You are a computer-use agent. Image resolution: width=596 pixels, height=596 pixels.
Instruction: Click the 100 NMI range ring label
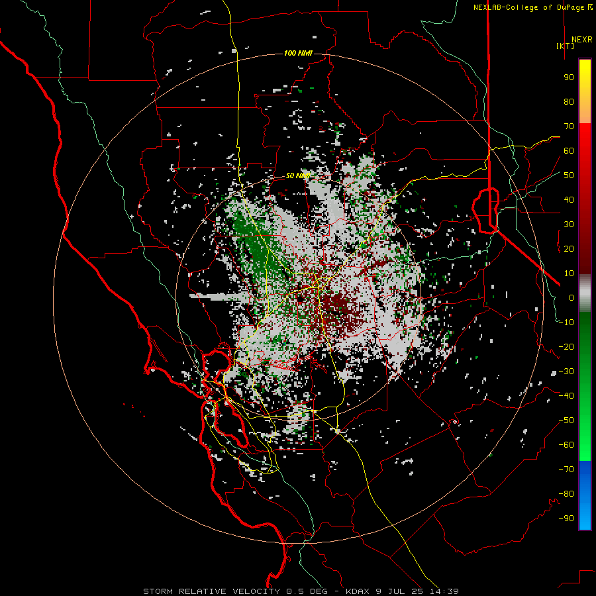[298, 53]
